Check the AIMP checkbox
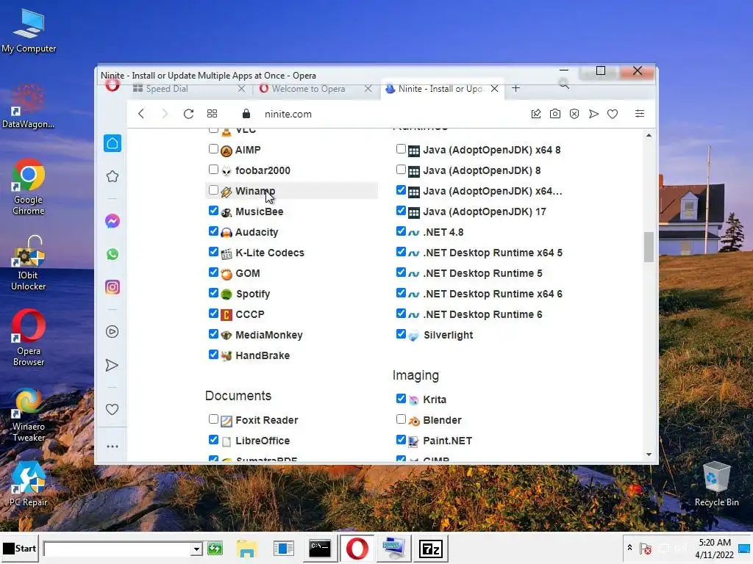The image size is (753, 564). 214,149
